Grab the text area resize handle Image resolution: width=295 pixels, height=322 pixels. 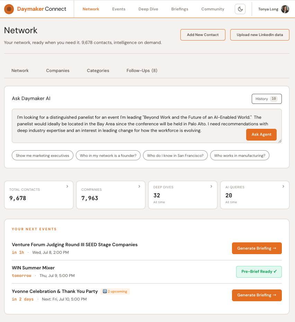tap(280, 141)
